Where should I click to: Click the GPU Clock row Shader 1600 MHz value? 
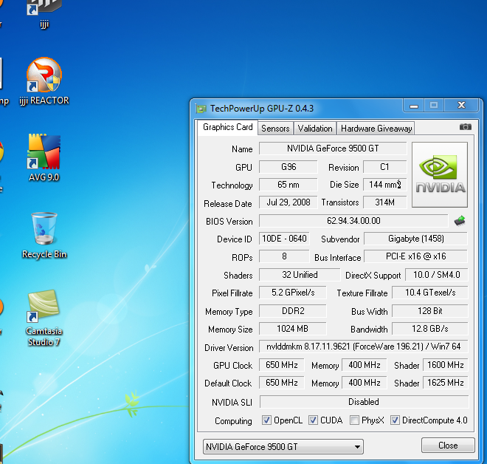click(446, 365)
